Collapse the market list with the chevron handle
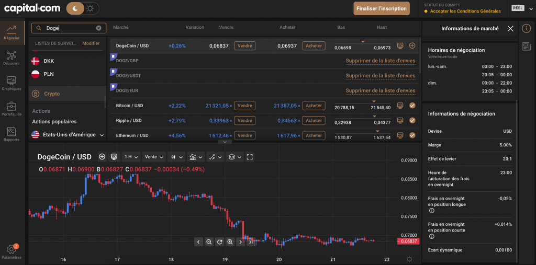Screen dimensions: 536x265 [x=225, y=142]
